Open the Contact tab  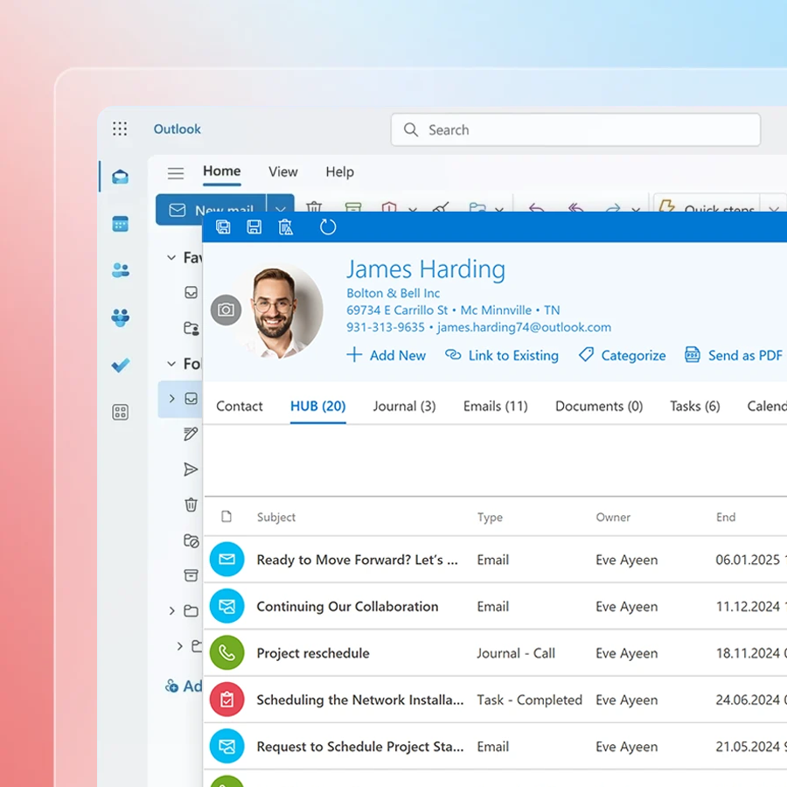pos(240,406)
